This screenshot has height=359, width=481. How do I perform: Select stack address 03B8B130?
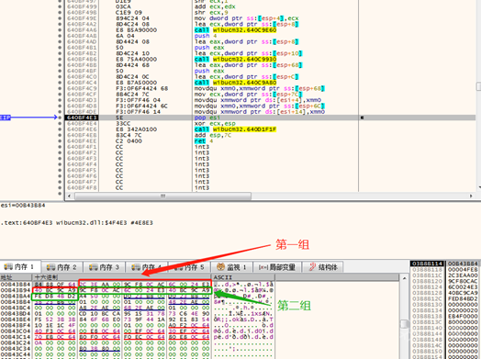click(428, 305)
